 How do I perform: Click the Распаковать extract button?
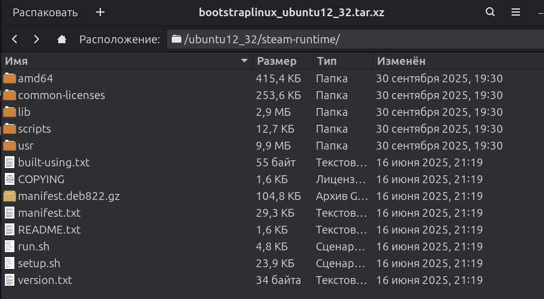click(x=45, y=12)
